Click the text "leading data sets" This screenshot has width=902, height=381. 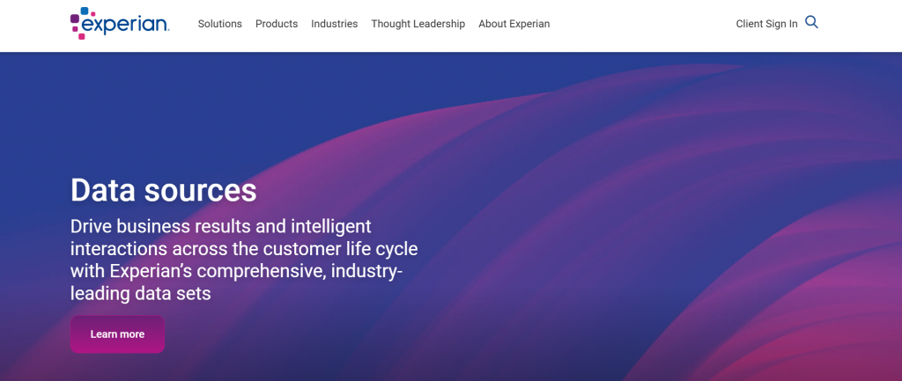coord(140,294)
